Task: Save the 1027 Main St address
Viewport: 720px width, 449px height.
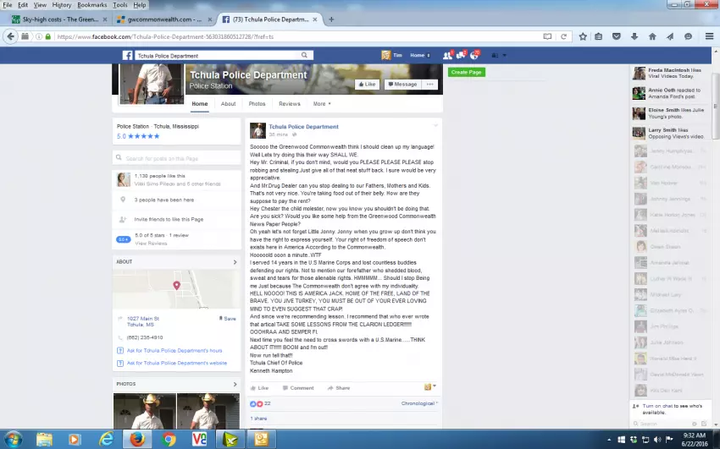Action: (x=229, y=319)
